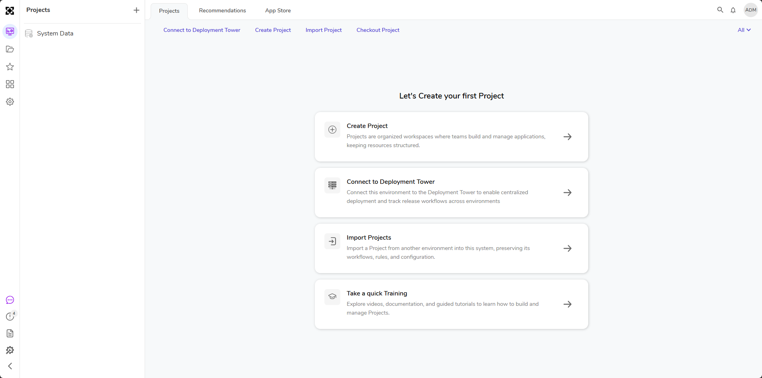Open the folder icon in the sidebar

pyautogui.click(x=10, y=49)
